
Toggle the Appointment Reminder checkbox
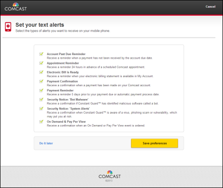[41, 63]
